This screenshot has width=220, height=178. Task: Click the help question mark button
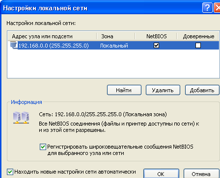(207, 8)
